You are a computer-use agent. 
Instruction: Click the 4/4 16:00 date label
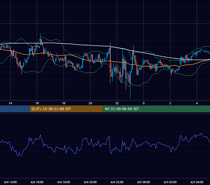point(37,182)
